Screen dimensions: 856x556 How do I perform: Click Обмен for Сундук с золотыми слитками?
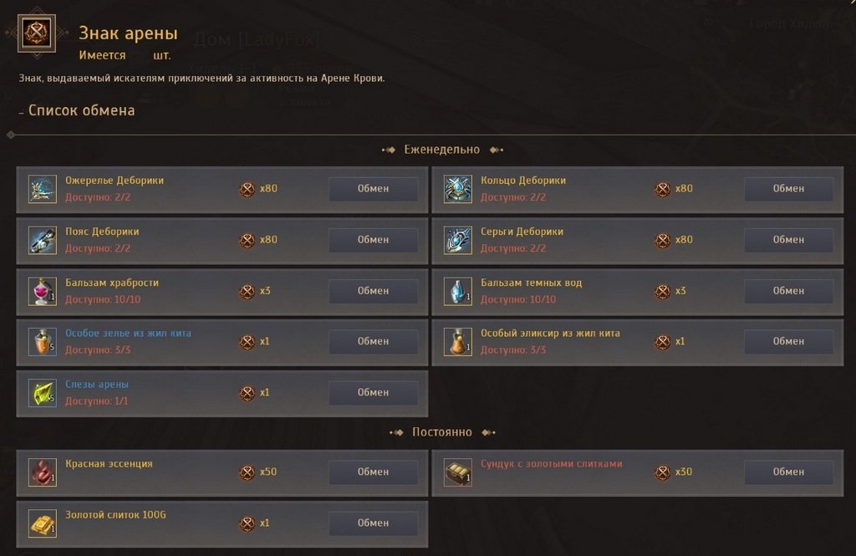tap(789, 472)
